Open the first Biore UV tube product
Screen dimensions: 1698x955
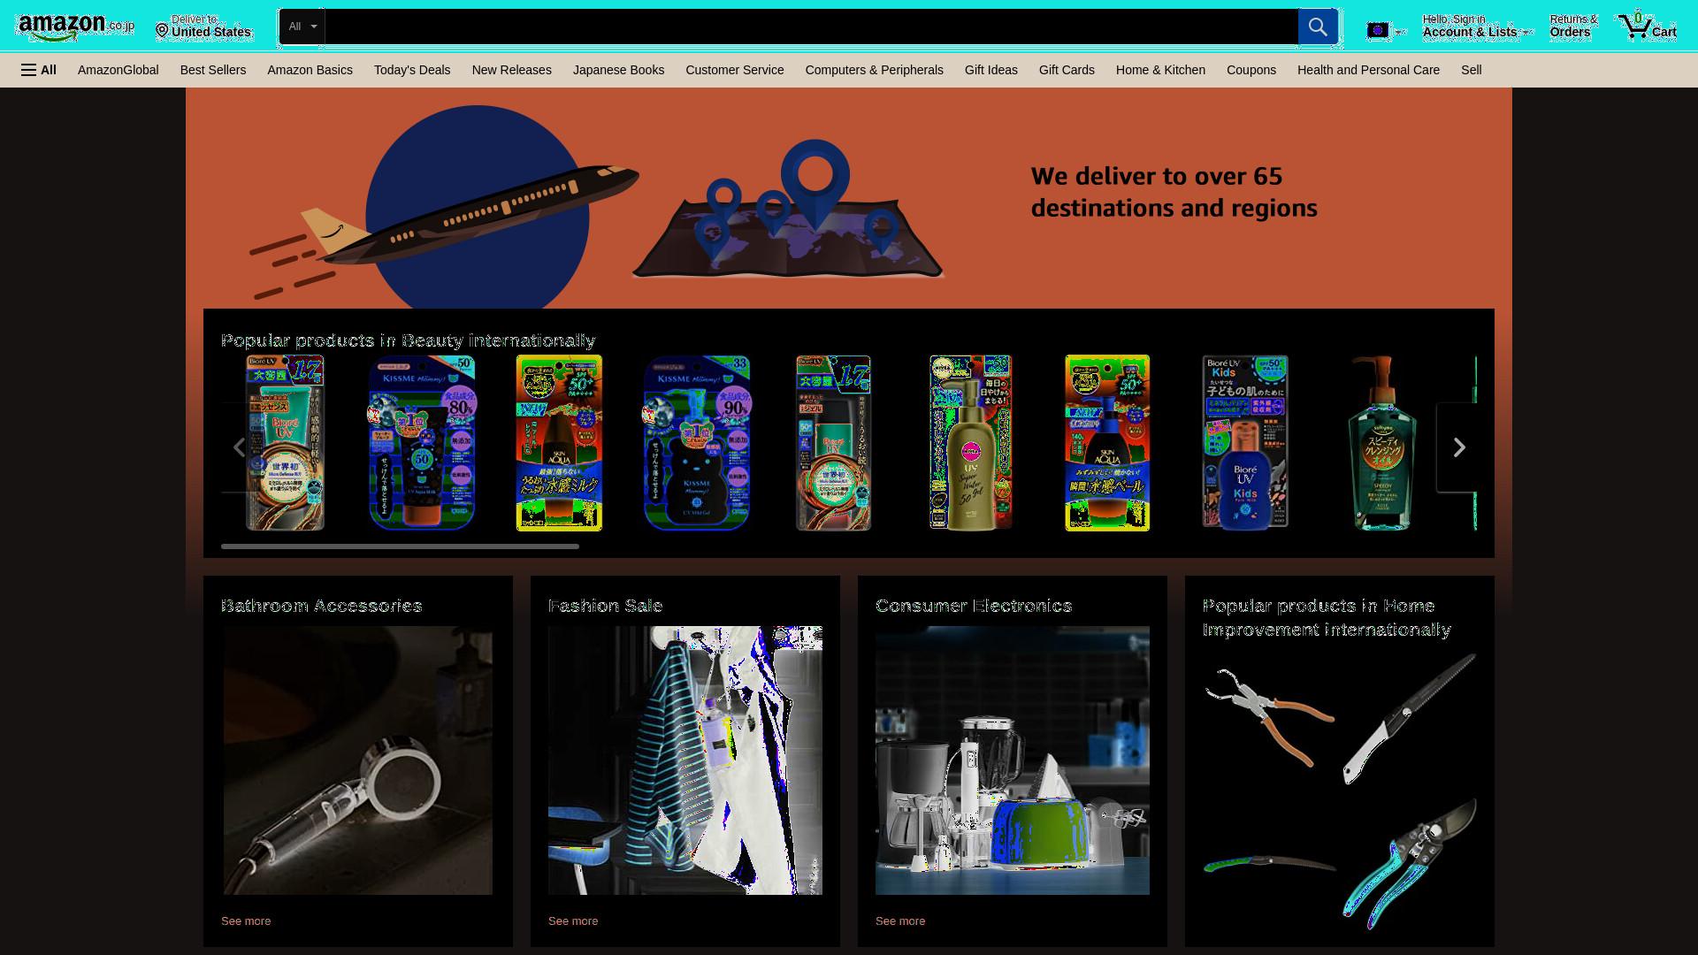point(285,443)
